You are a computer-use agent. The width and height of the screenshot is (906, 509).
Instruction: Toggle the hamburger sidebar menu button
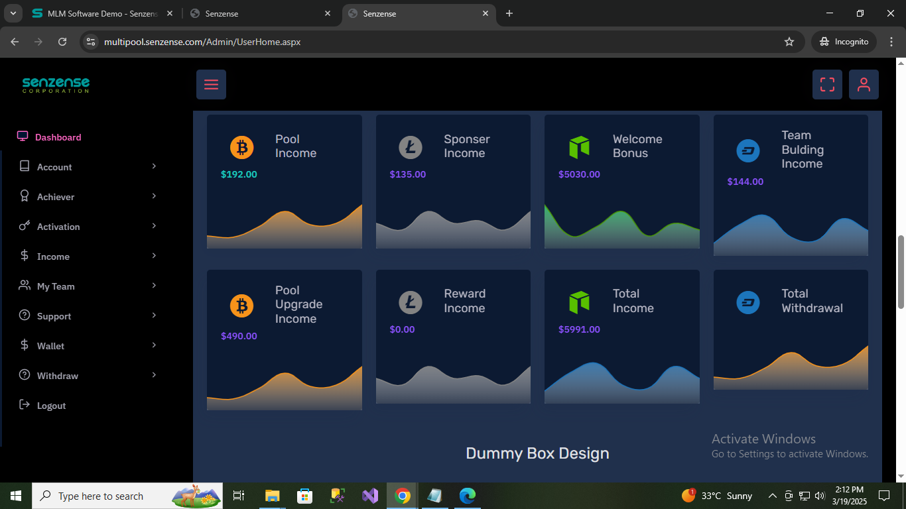211,84
